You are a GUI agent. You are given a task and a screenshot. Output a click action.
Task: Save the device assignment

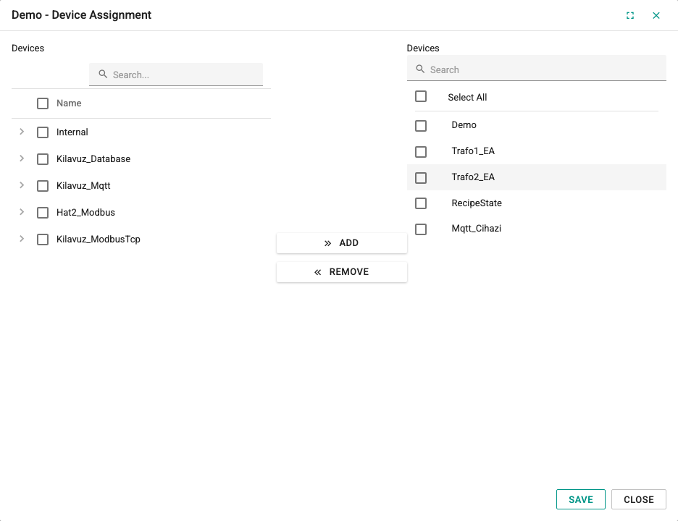coord(581,499)
